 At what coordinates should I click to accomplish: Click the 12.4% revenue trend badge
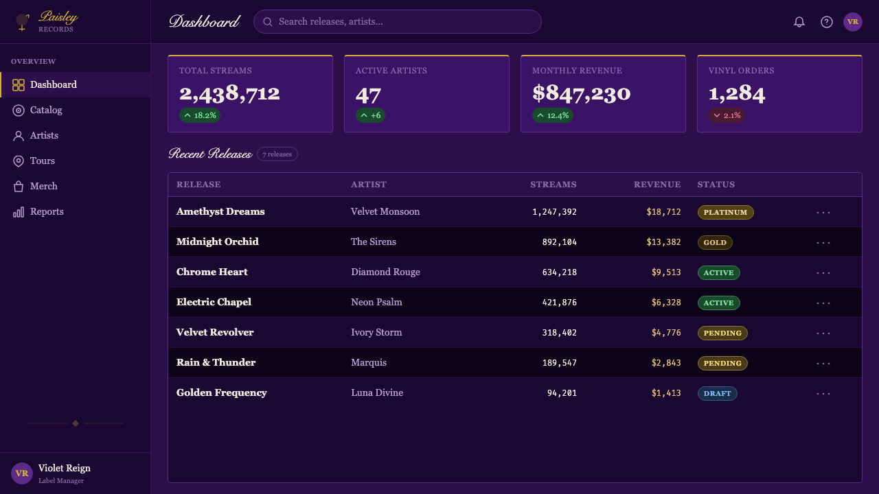tap(553, 115)
